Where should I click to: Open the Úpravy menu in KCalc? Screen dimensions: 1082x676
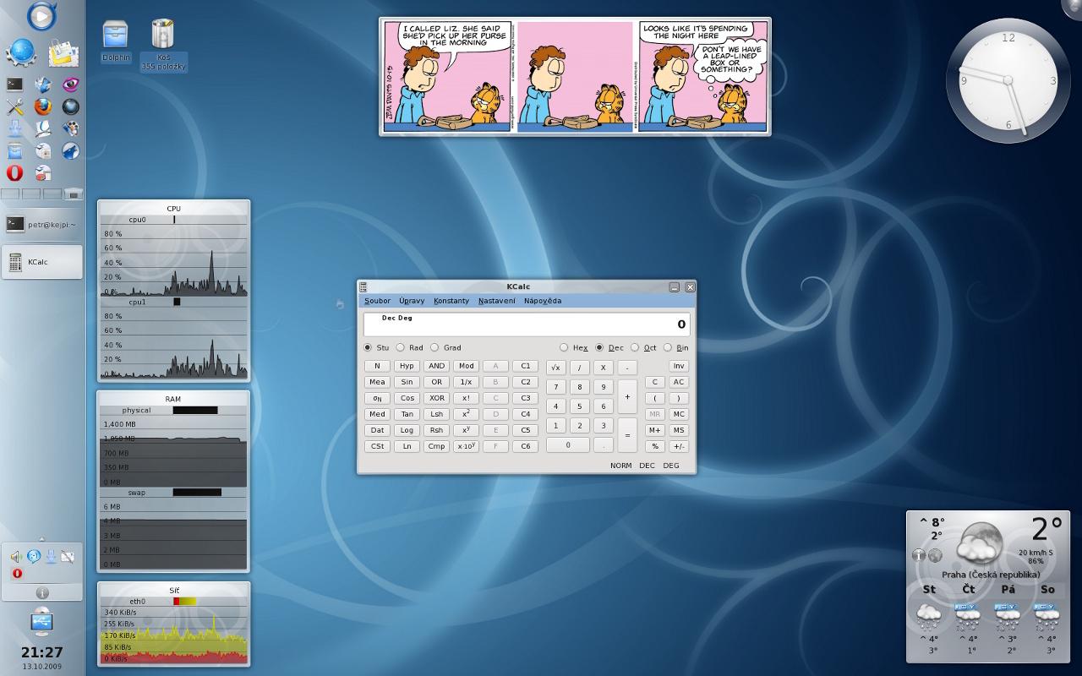coord(412,301)
